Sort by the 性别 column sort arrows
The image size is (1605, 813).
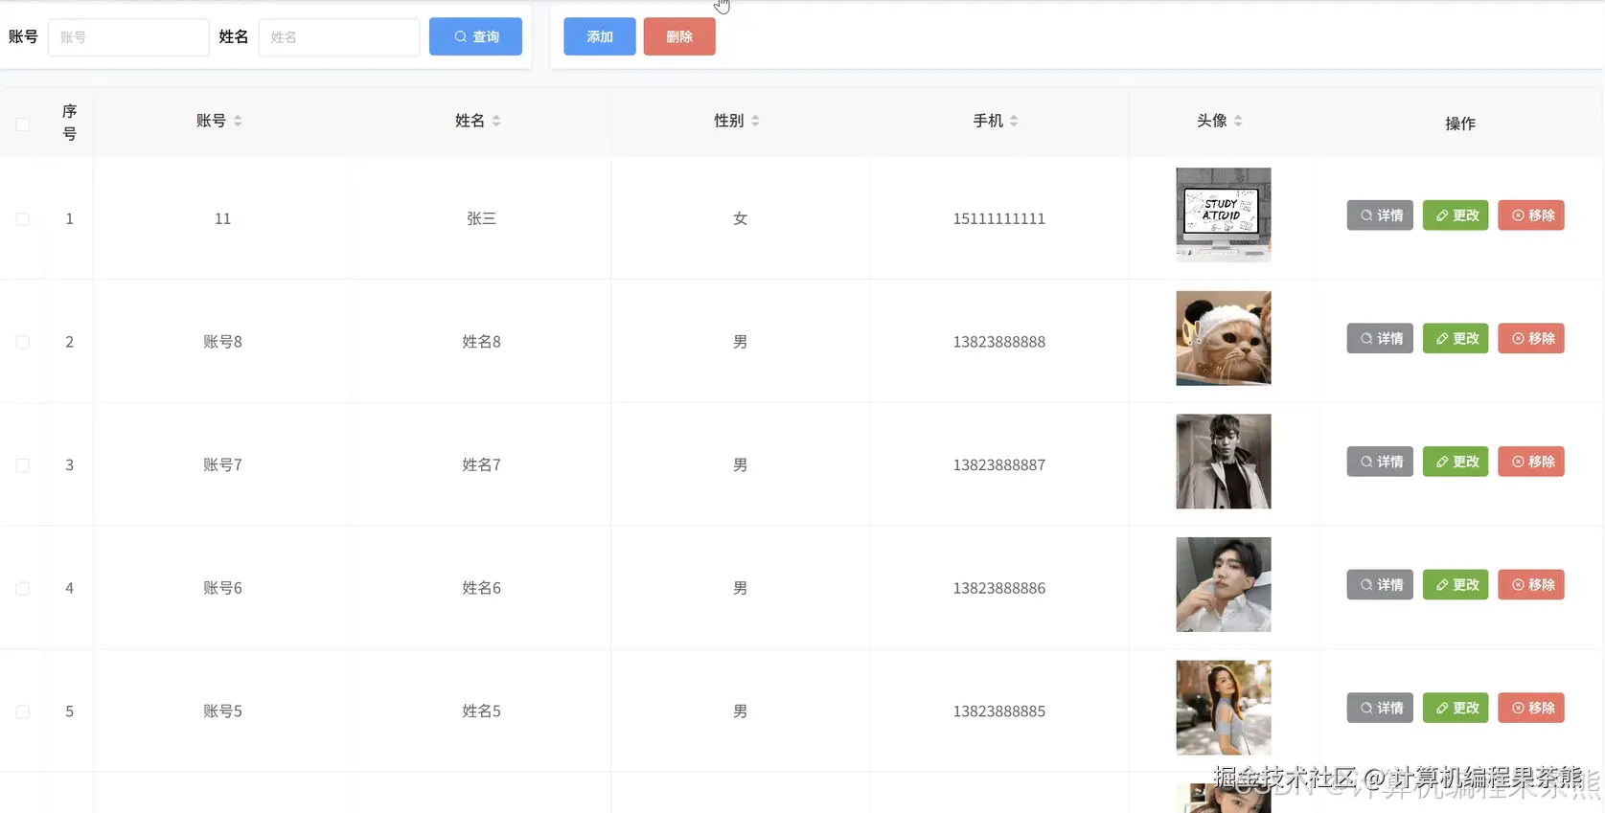755,121
